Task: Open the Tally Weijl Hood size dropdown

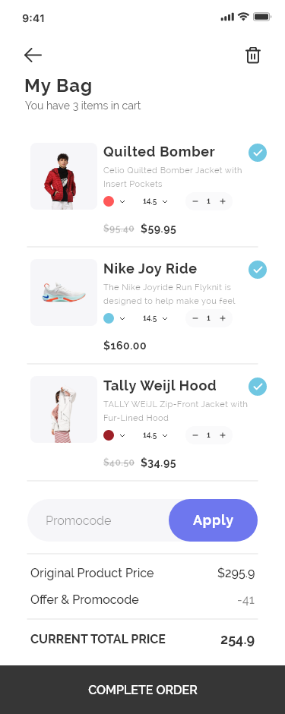Action: 155,435
